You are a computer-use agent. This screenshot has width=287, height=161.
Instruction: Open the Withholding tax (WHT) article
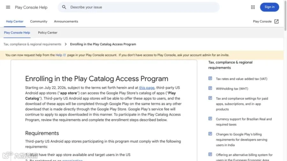click(x=232, y=89)
